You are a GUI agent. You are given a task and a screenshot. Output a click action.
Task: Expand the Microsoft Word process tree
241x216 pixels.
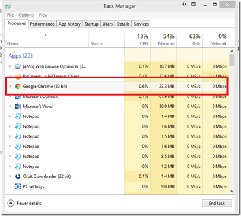[9, 106]
